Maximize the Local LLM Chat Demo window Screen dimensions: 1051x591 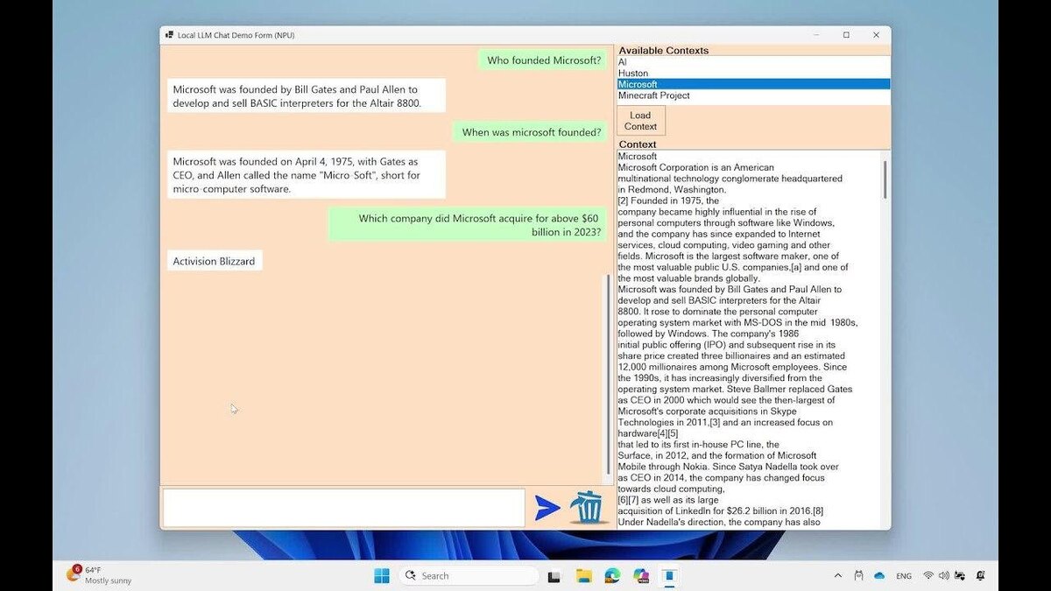click(x=846, y=35)
